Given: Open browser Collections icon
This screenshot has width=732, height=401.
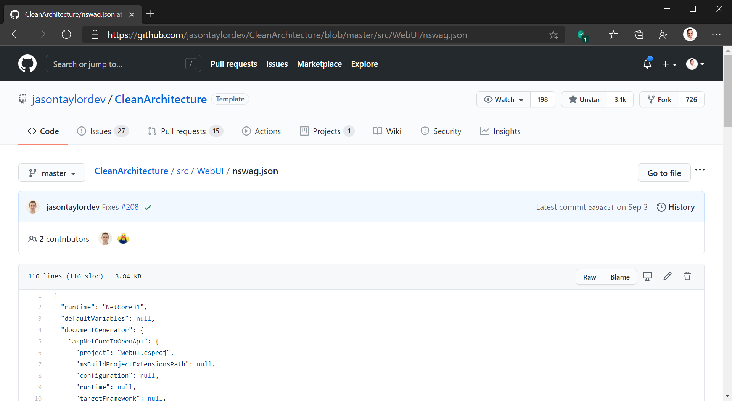Looking at the screenshot, I should click(639, 35).
